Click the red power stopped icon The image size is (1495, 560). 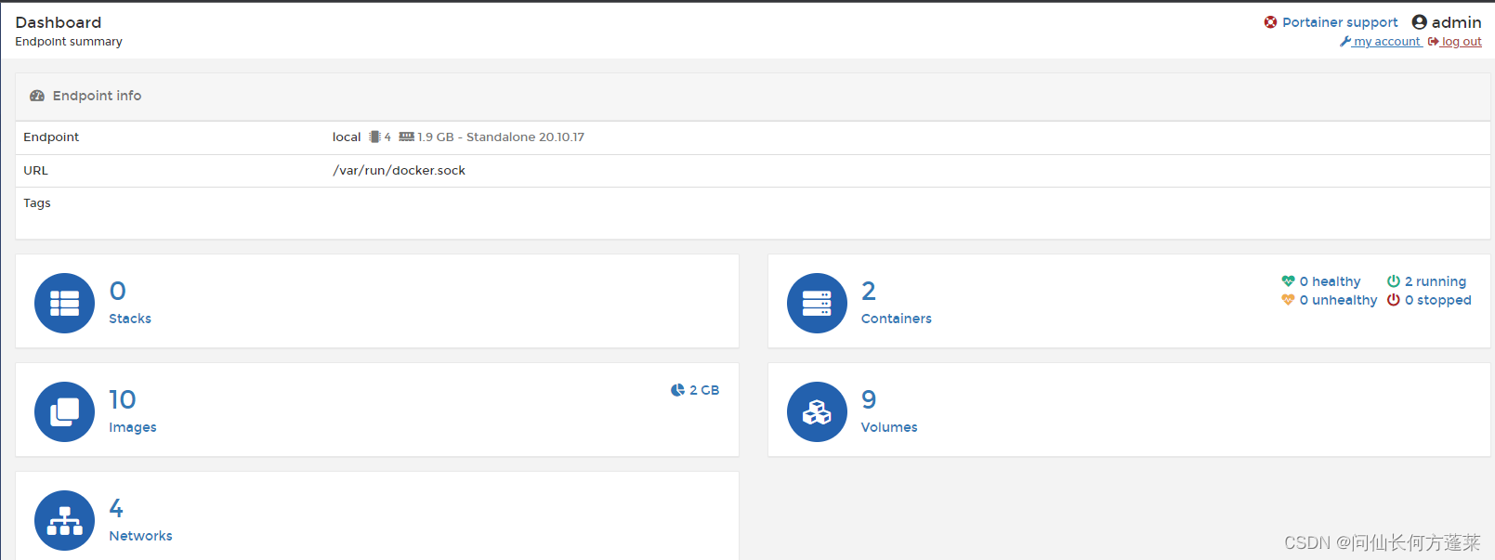click(x=1394, y=300)
